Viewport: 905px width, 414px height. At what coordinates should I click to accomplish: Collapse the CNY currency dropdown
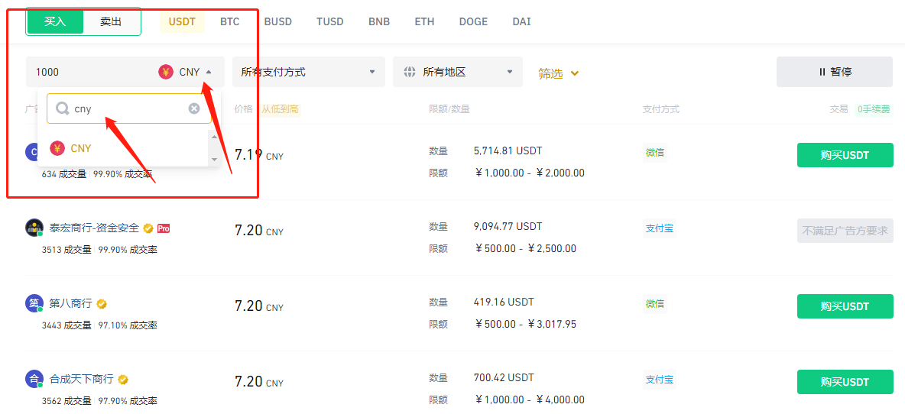tap(209, 72)
